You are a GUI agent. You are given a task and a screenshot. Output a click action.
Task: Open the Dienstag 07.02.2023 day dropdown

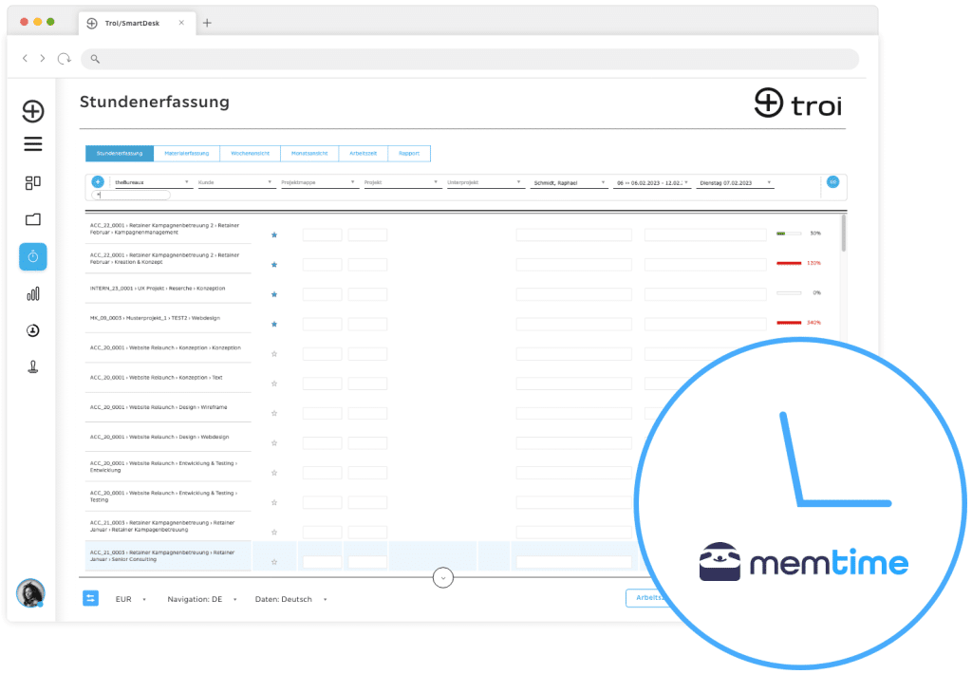coord(736,183)
